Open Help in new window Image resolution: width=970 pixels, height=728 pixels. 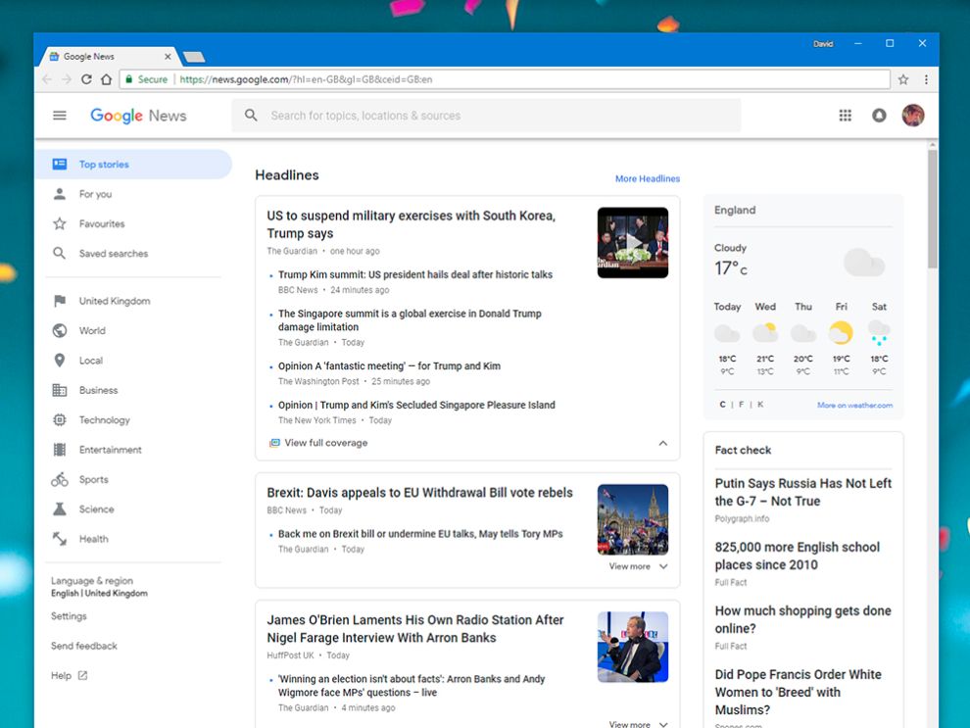point(69,675)
